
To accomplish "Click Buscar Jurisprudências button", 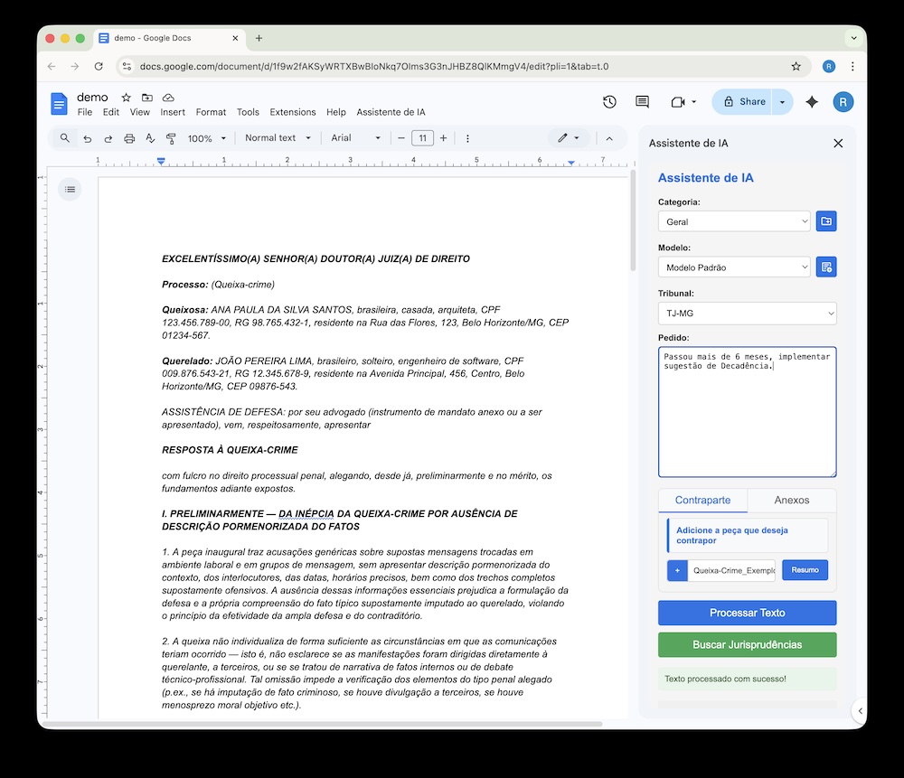I will (748, 644).
